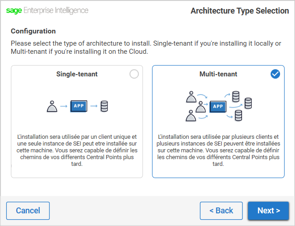
Task: Click the bottom user icon in Multi-tenant diagram
Action: coord(191,116)
